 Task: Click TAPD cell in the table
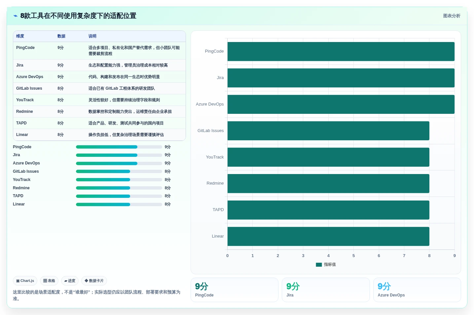coord(21,123)
